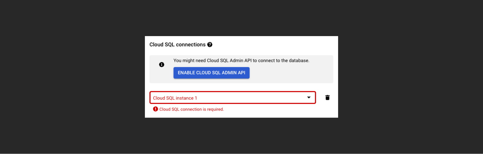The width and height of the screenshot is (483, 154).
Task: Click the info circle icon in the banner
Action: (x=162, y=65)
